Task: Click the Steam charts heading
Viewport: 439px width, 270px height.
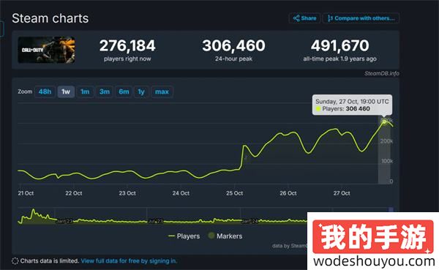Action: click(50, 18)
